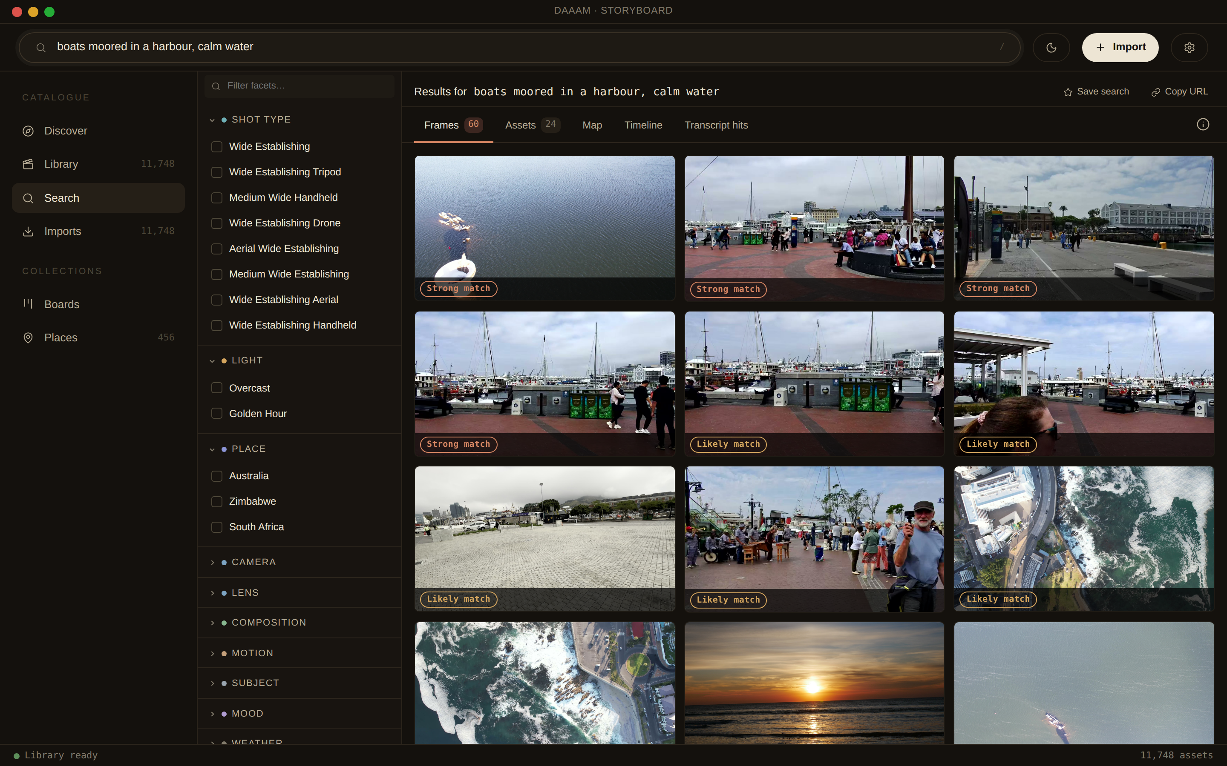Open settings gear icon

click(1189, 48)
